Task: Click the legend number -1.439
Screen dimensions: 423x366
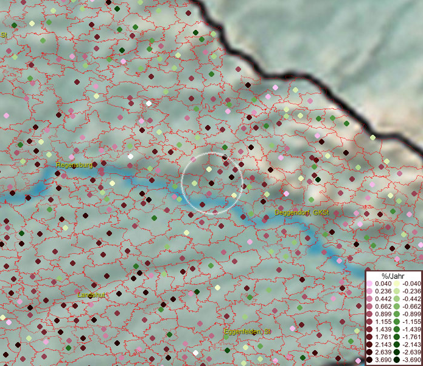Action: [411, 329]
